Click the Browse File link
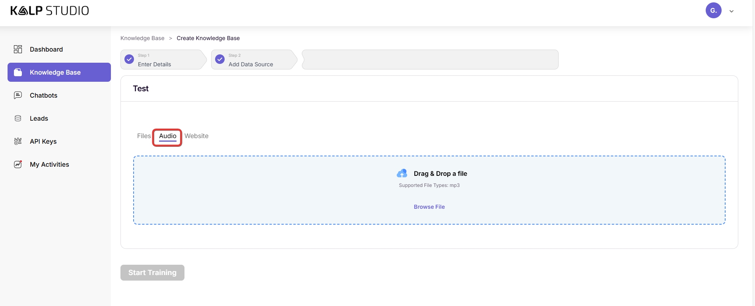Viewport: 755px width, 306px height. coord(429,207)
